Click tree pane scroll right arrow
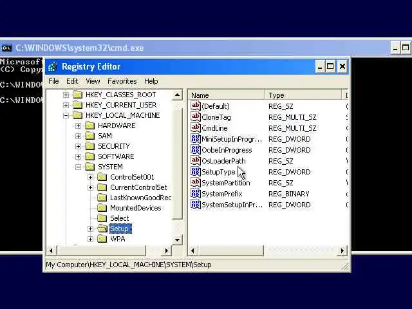 click(166, 250)
